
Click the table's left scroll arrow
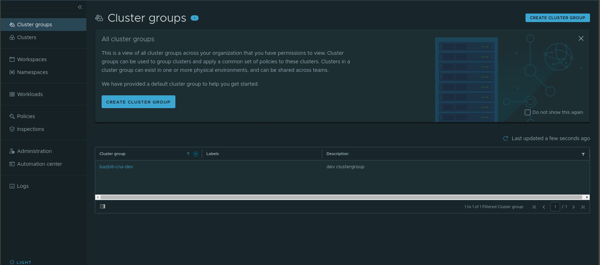98,197
